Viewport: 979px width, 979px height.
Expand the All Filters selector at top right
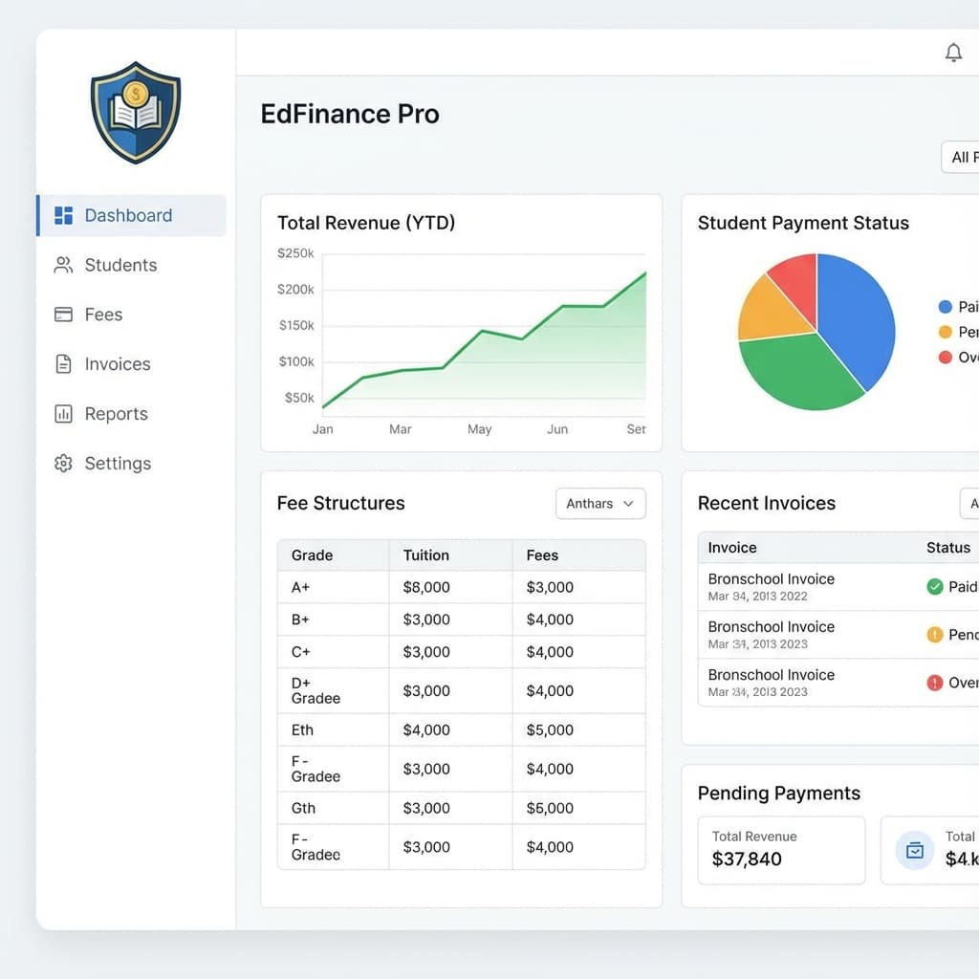pyautogui.click(x=964, y=158)
